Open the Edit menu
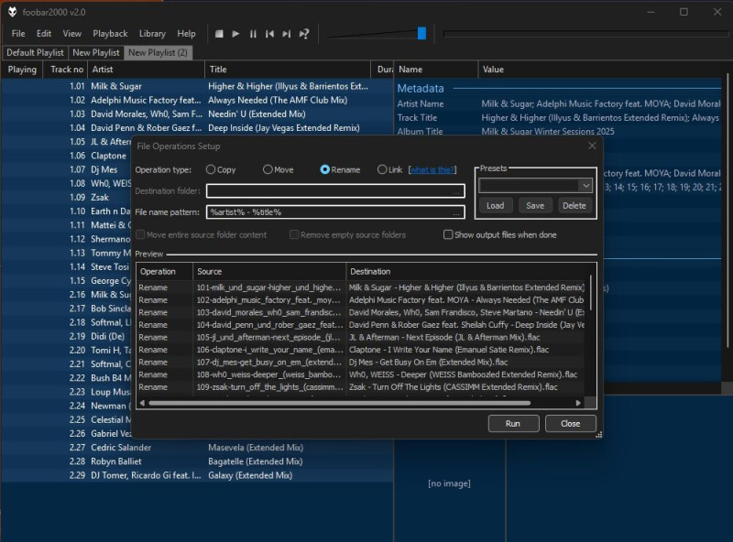The height and width of the screenshot is (542, 733). coord(44,34)
